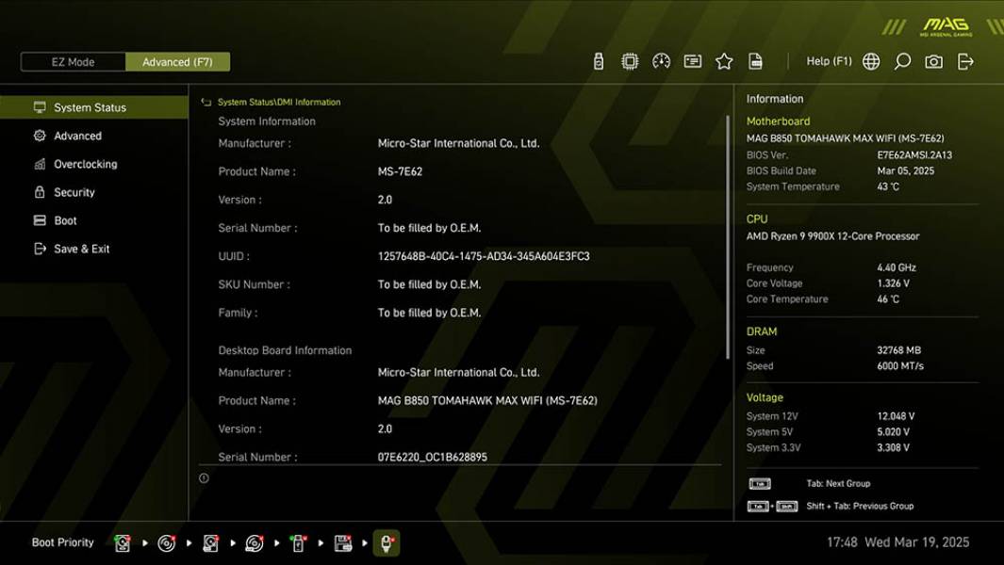Select the highlighted network boot device icon
This screenshot has width=1004, height=565.
pyautogui.click(x=387, y=543)
